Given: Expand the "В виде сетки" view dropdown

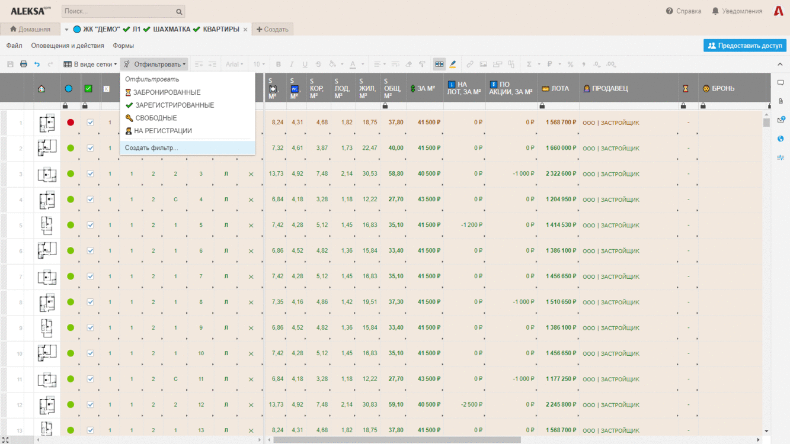Looking at the screenshot, I should (90, 64).
